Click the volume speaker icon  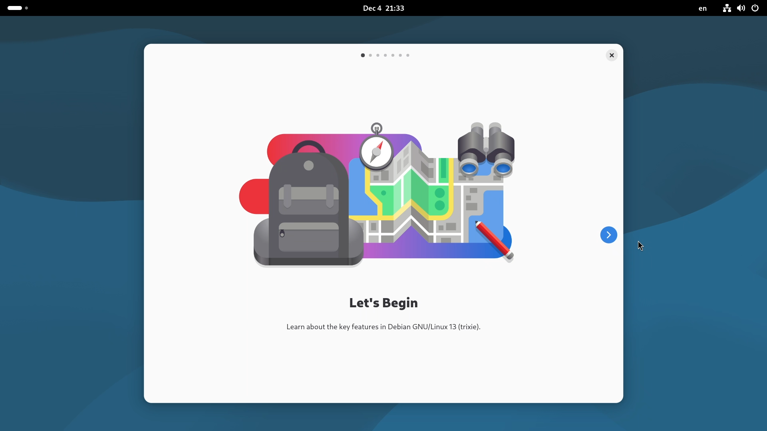(741, 8)
